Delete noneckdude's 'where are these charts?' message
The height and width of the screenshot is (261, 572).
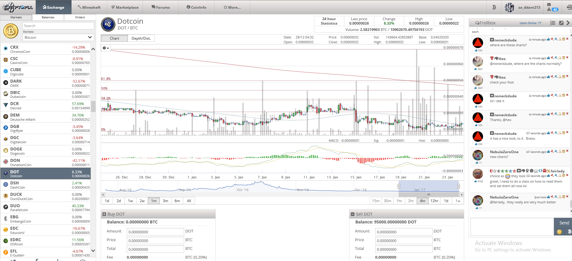point(567,39)
